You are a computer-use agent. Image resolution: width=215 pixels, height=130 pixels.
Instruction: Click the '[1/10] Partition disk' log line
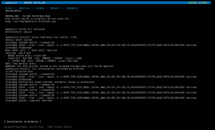coord(19,72)
